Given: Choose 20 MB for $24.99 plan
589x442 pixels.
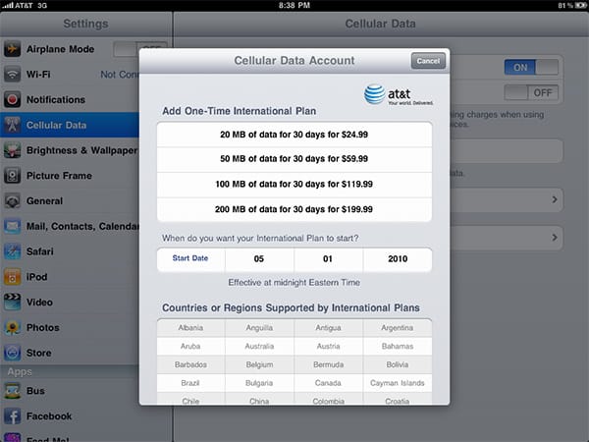Looking at the screenshot, I should pyautogui.click(x=294, y=135).
